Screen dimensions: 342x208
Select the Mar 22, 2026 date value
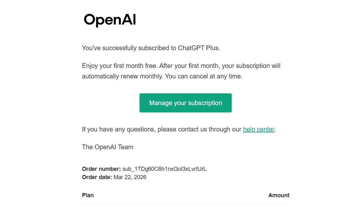click(x=130, y=177)
